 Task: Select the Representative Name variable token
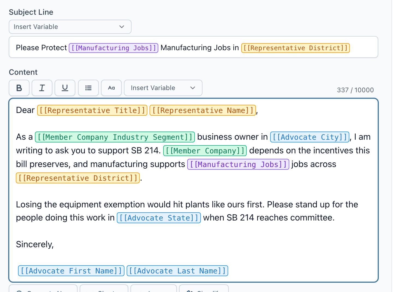(x=203, y=110)
